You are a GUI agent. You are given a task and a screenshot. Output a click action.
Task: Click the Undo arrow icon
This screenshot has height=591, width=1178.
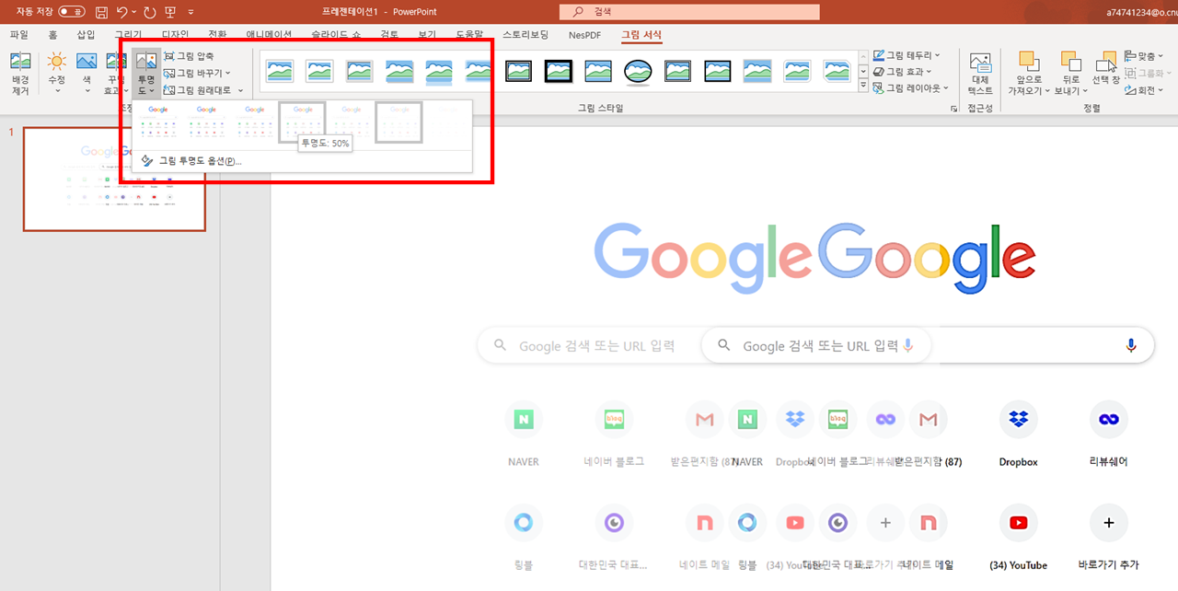pyautogui.click(x=121, y=12)
